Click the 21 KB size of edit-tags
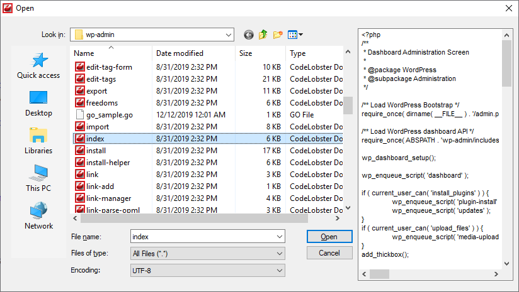The width and height of the screenshot is (519, 292). pyautogui.click(x=271, y=79)
